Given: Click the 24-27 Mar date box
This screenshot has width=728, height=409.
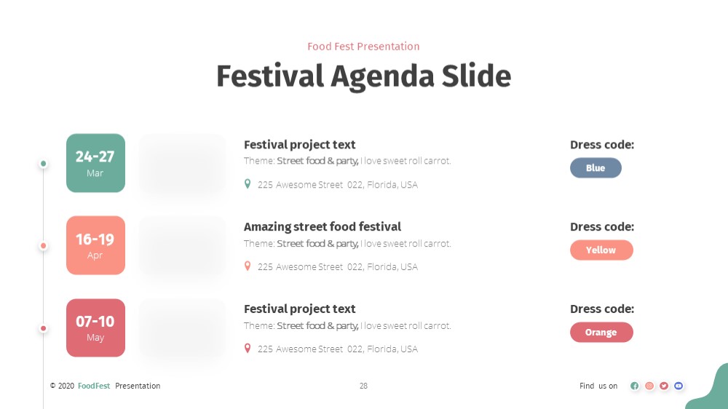Looking at the screenshot, I should tap(95, 163).
